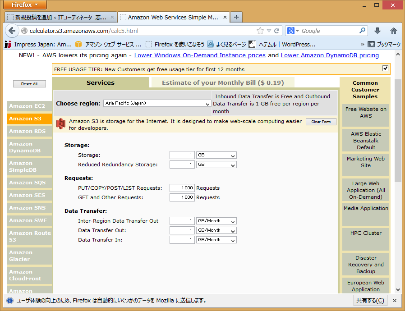Select Amazon SNS in the sidebar

click(29, 208)
